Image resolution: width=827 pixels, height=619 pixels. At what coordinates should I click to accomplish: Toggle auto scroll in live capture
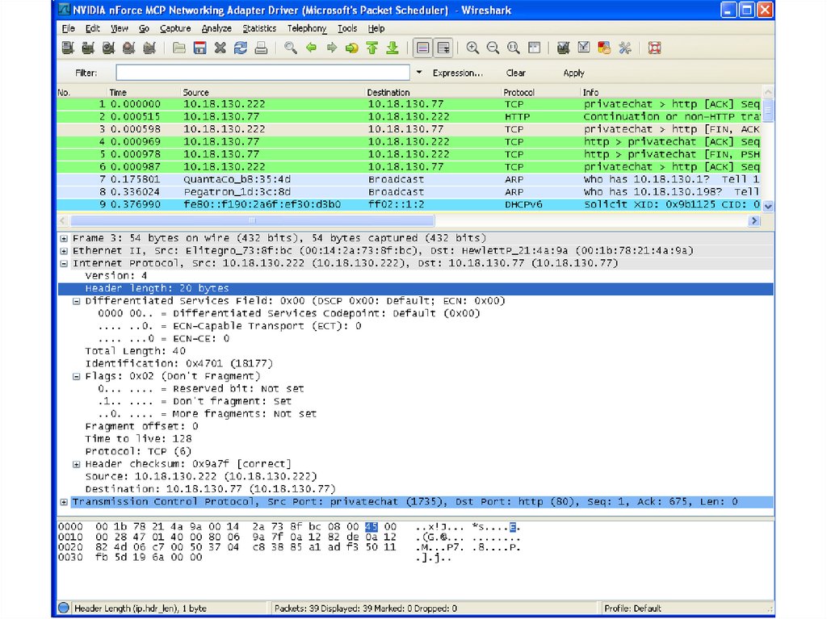pyautogui.click(x=443, y=48)
